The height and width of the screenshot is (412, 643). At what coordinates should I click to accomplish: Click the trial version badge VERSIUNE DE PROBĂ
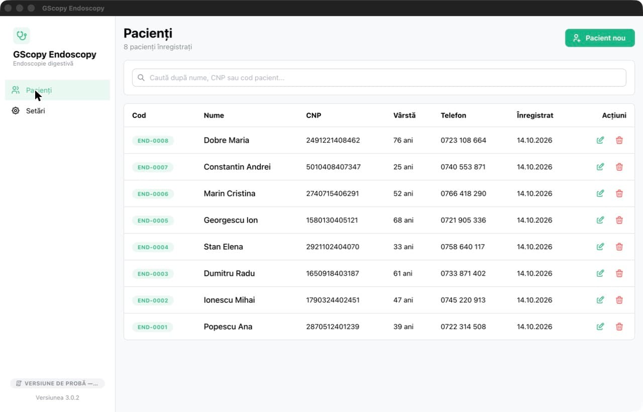click(x=57, y=383)
